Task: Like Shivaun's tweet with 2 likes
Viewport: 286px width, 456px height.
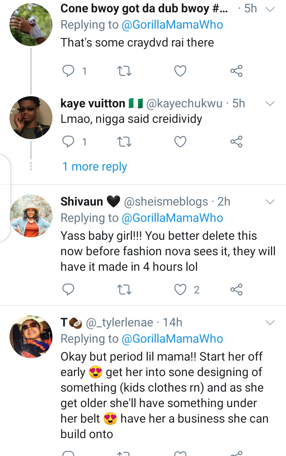Action: [x=181, y=290]
